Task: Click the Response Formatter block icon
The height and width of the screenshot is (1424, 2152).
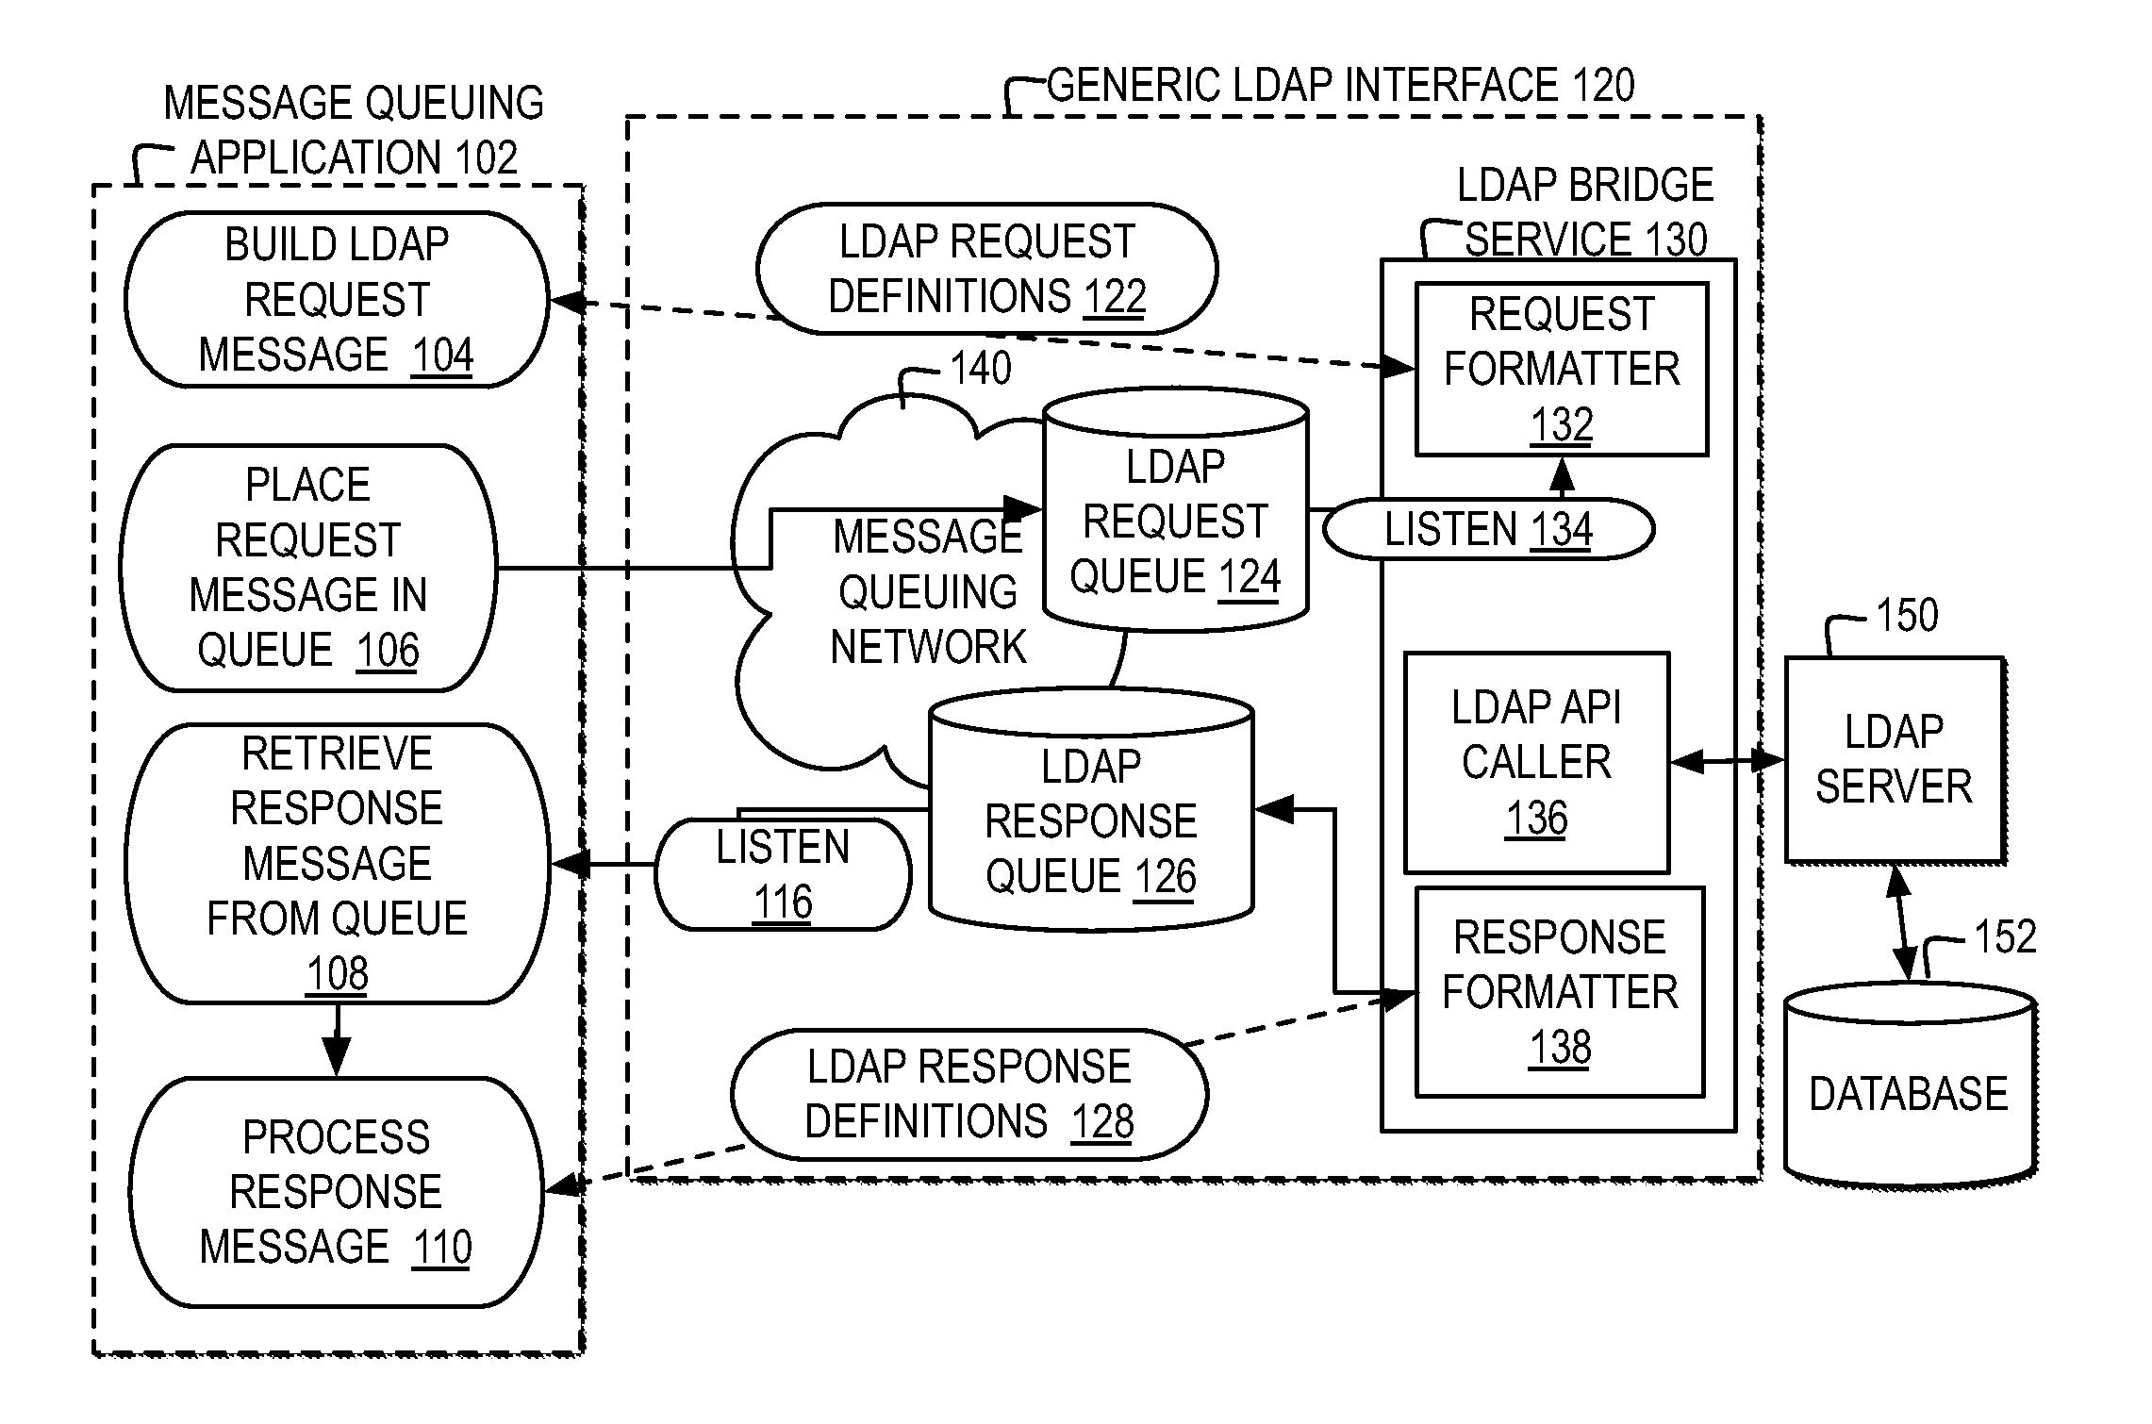Action: [x=1542, y=985]
